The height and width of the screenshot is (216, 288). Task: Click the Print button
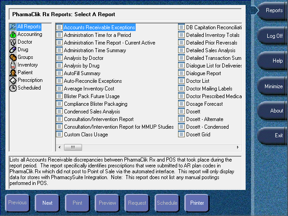click(78, 203)
